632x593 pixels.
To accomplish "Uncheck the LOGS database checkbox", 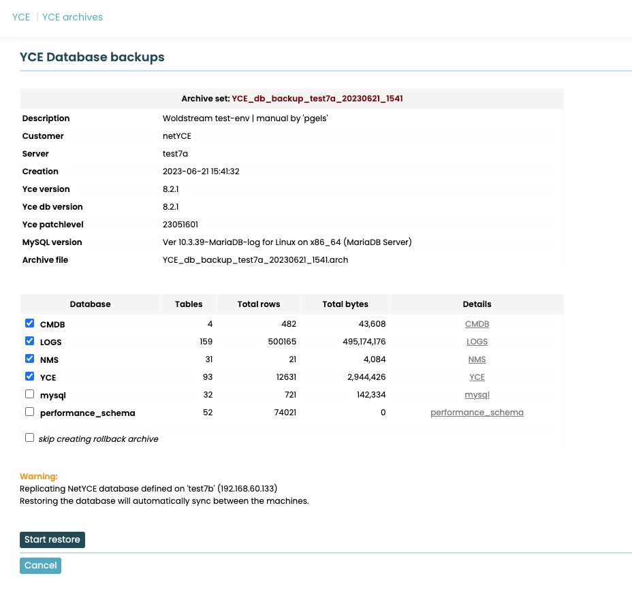I will 29,341.
